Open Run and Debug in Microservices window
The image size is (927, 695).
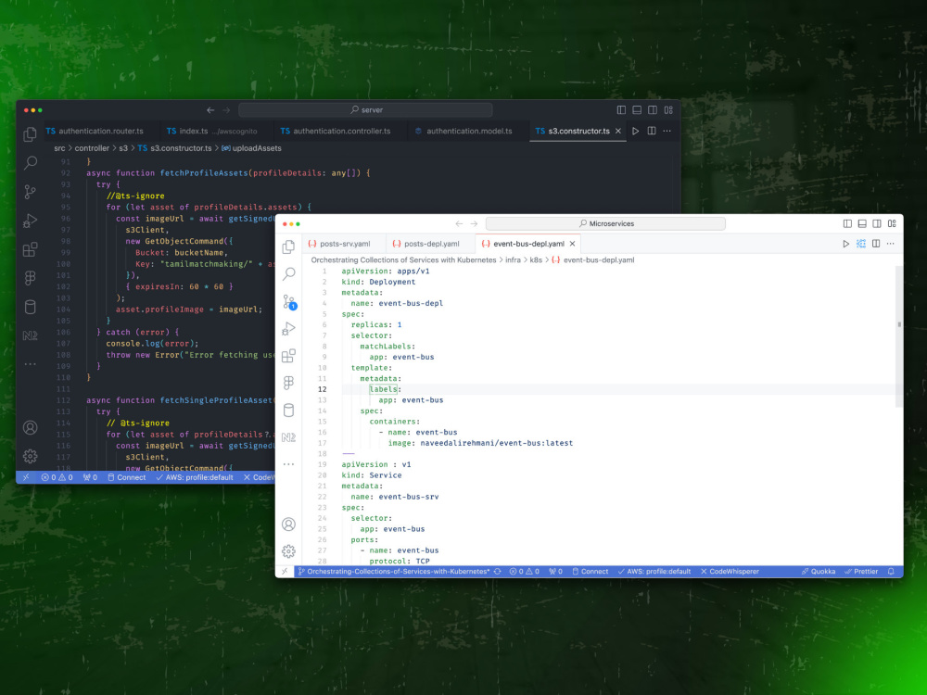click(x=288, y=329)
